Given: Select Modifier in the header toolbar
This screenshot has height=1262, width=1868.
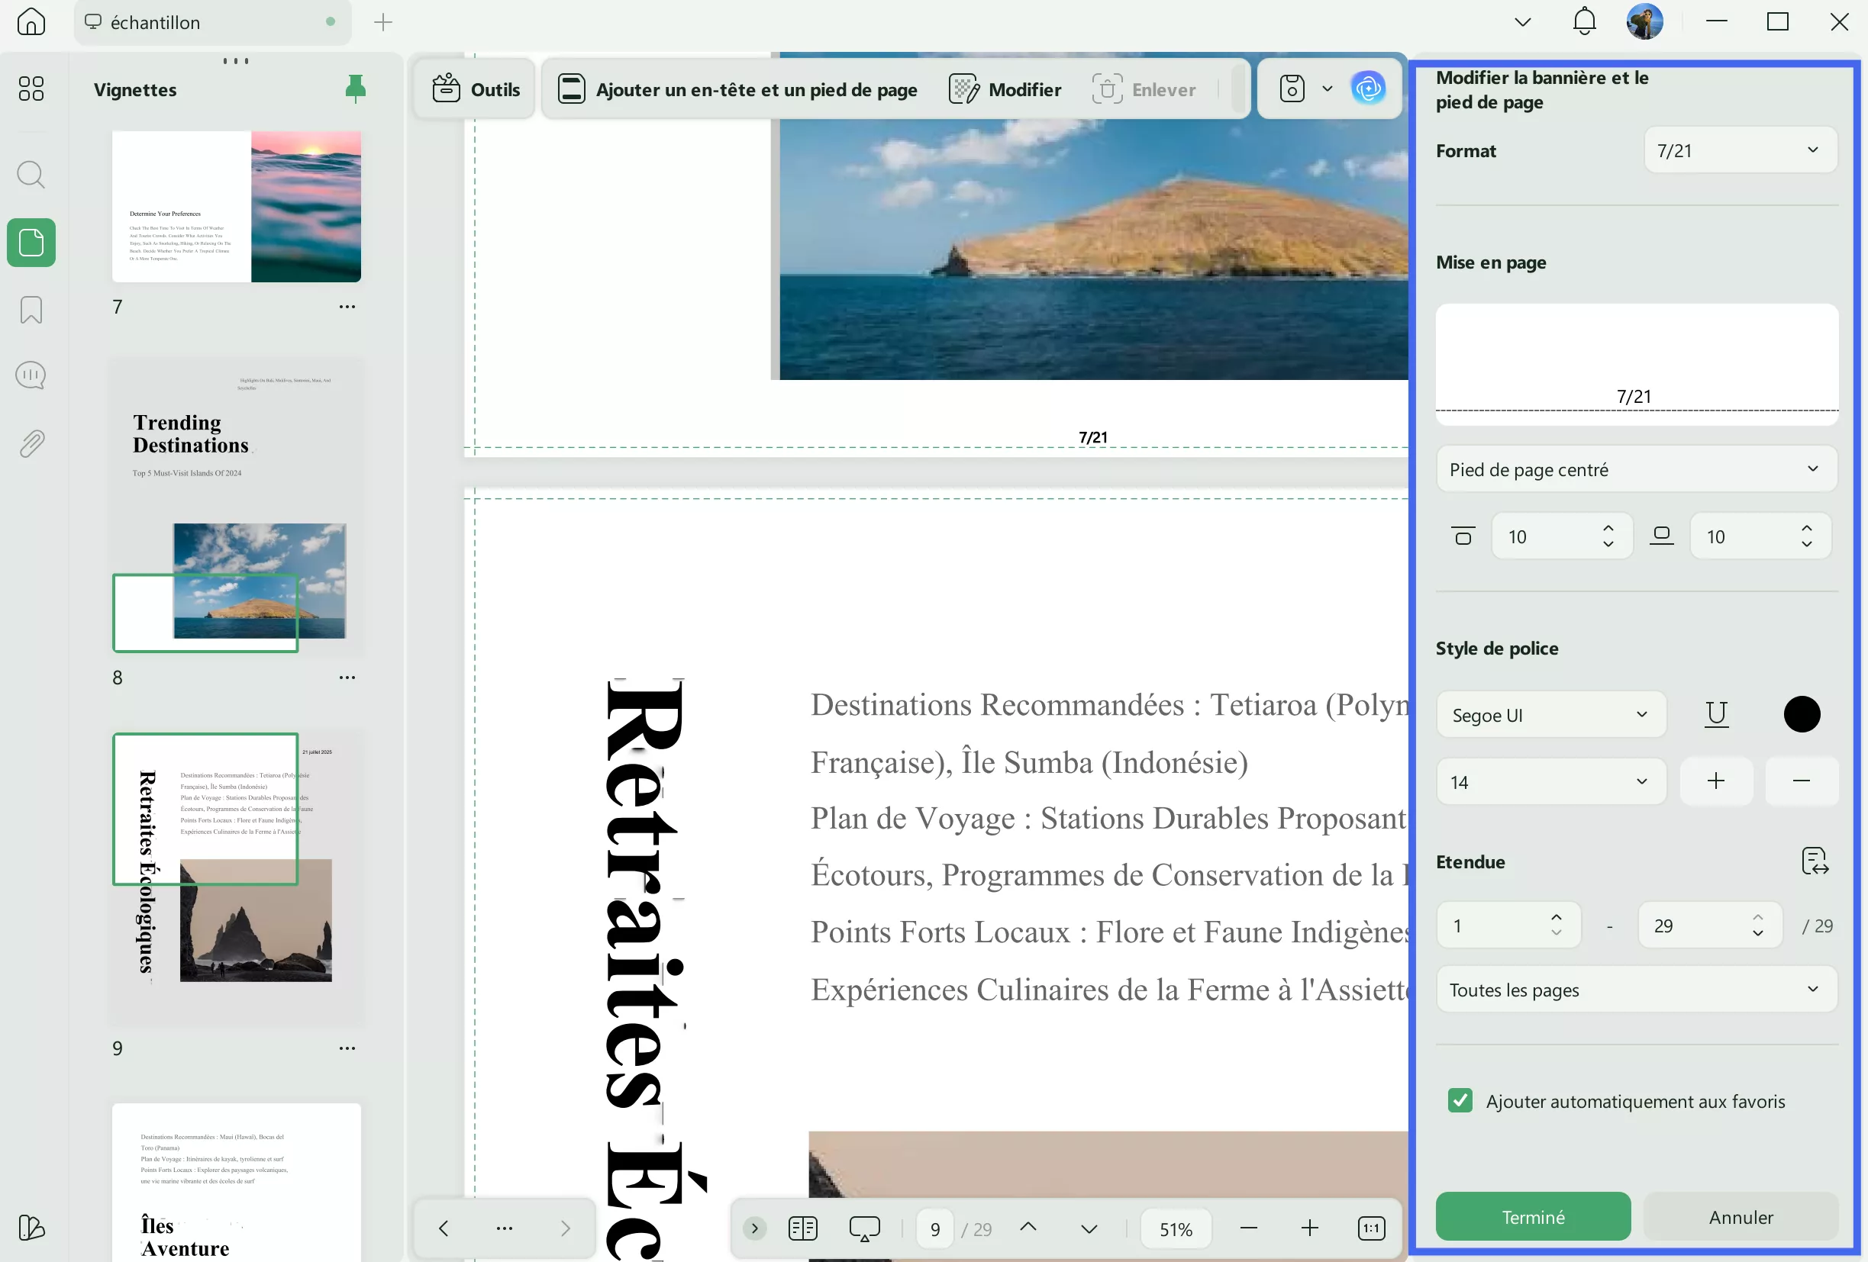Looking at the screenshot, I should 1005,89.
